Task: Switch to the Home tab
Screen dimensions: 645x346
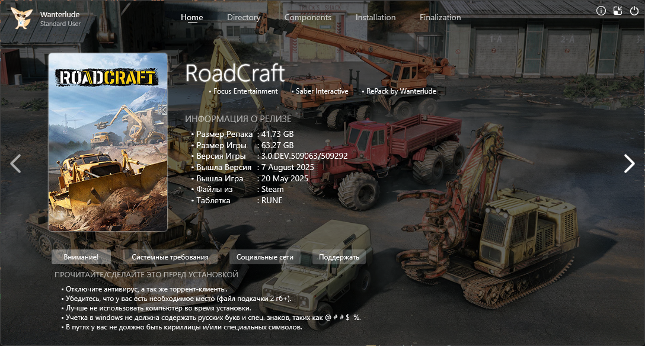Action: tap(191, 17)
